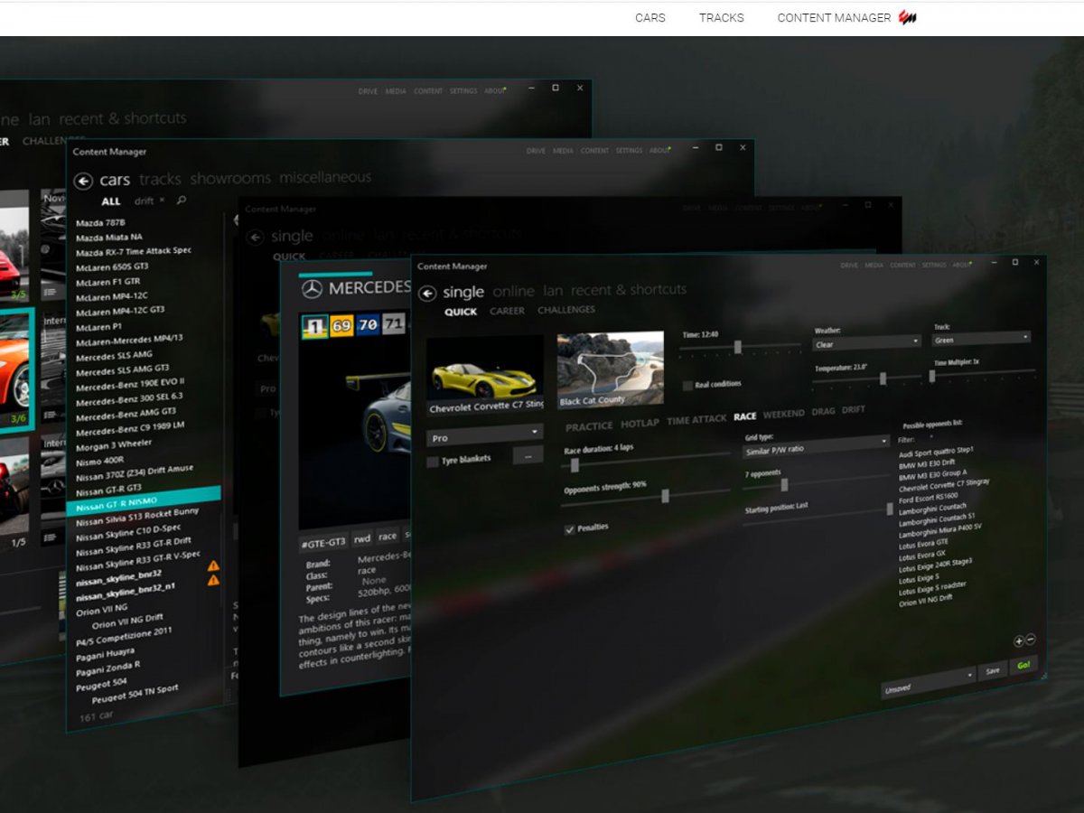Click the 7 opponents slider handle
The width and height of the screenshot is (1084, 813).
click(784, 485)
